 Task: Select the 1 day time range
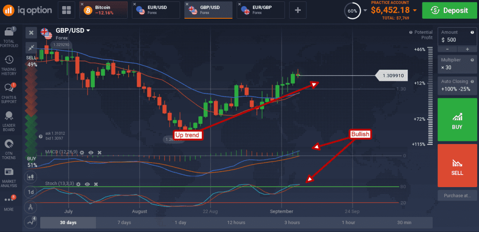coord(180,223)
